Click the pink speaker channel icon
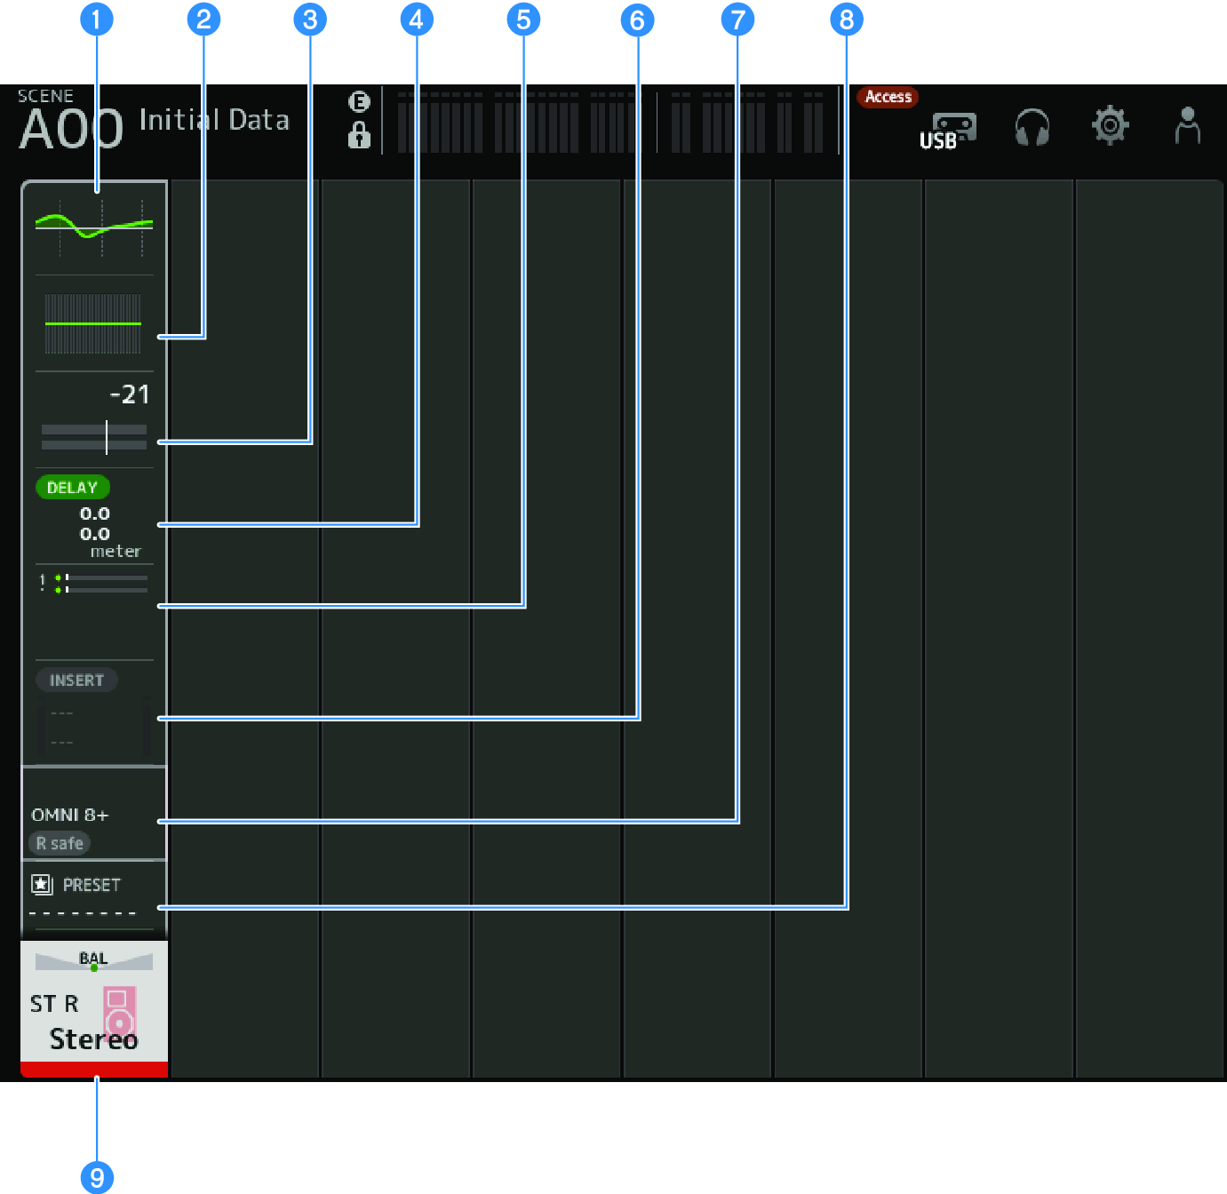Image resolution: width=1227 pixels, height=1194 pixels. [120, 1011]
